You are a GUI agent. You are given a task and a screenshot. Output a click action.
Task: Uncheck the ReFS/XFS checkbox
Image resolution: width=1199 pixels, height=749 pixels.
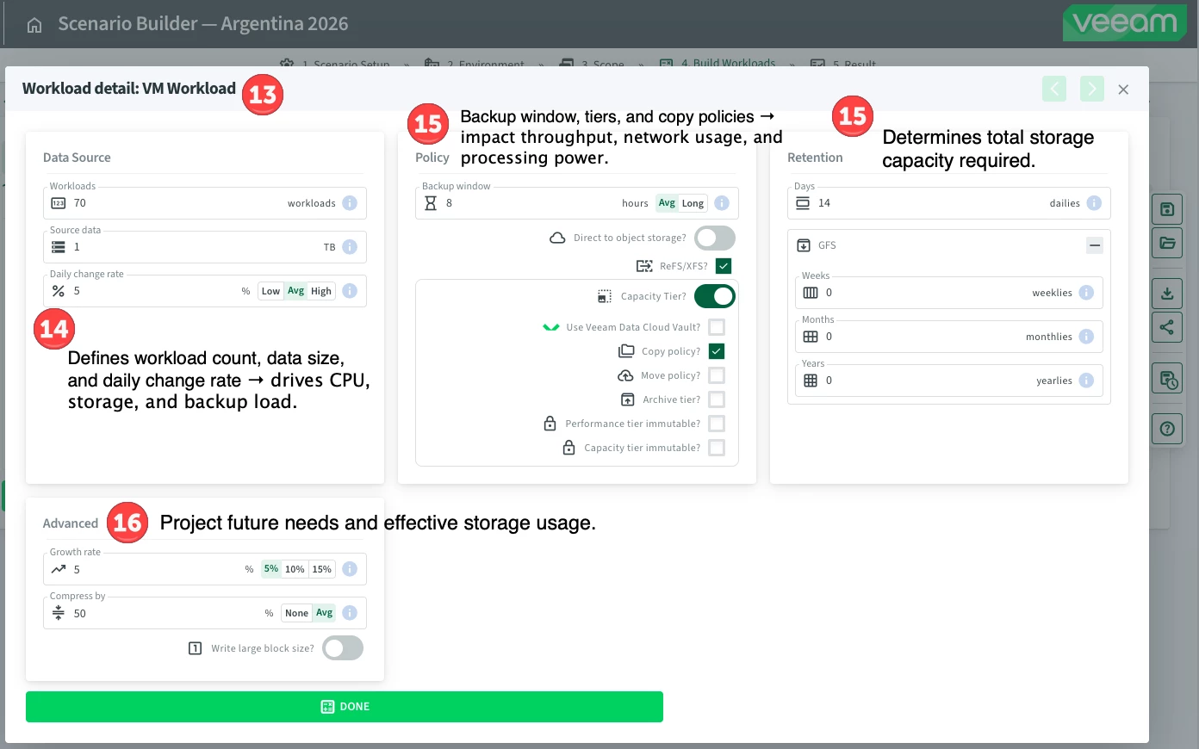tap(724, 266)
